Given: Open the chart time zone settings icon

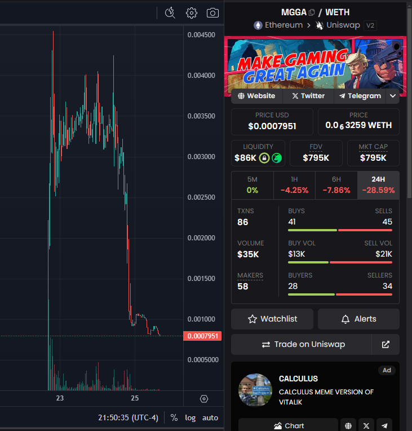Looking at the screenshot, I should (x=204, y=399).
